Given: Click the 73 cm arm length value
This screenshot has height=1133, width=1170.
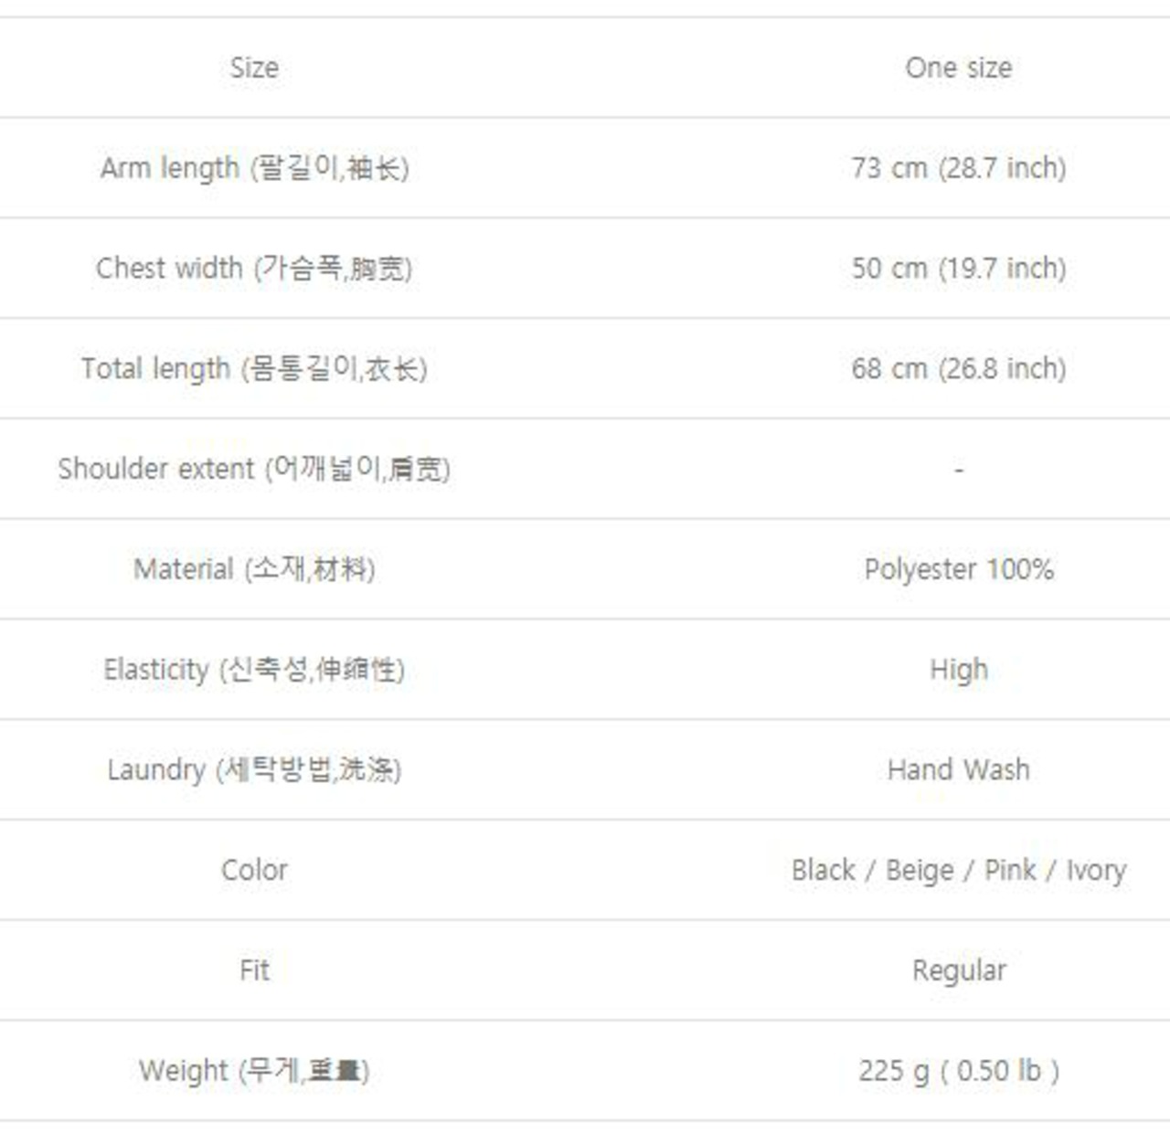Looking at the screenshot, I should 958,168.
